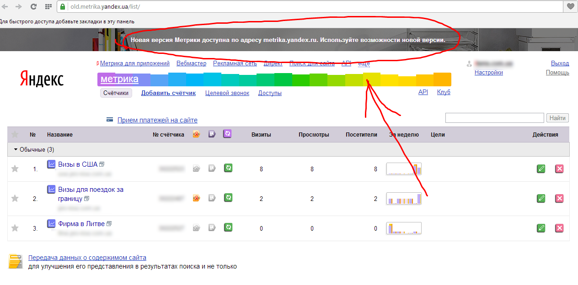The height and width of the screenshot is (285, 578).
Task: Click the Найти search button
Action: tap(558, 118)
